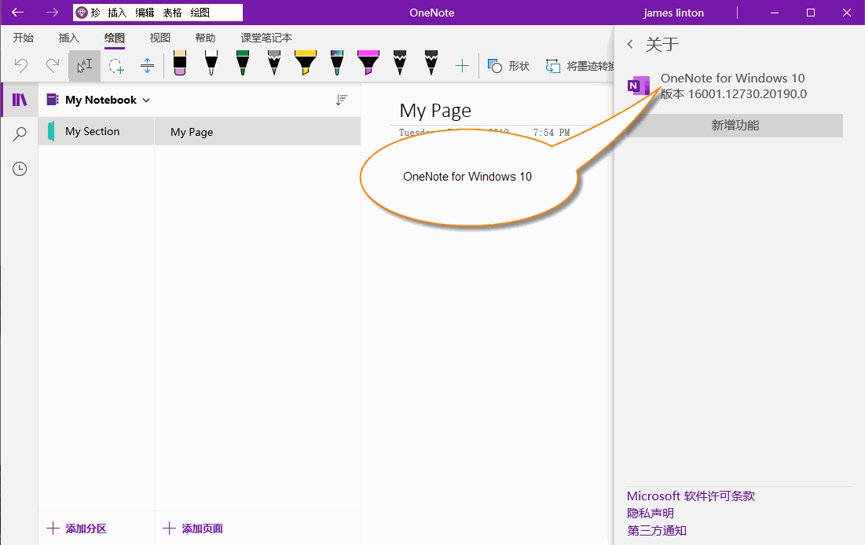
Task: Undo the last action
Action: [21, 66]
